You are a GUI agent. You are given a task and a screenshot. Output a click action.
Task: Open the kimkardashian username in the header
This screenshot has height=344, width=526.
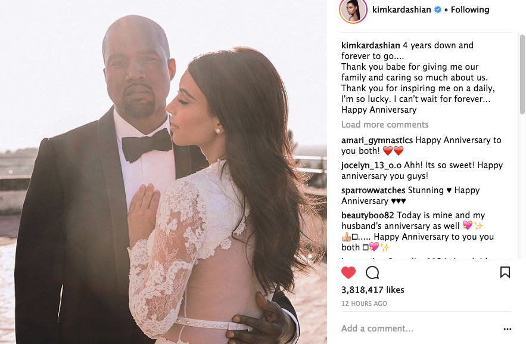coord(401,10)
